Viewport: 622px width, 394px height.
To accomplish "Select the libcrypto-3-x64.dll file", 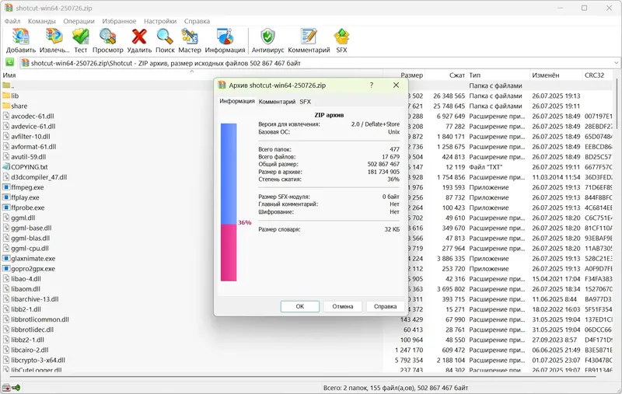I will 38,361.
